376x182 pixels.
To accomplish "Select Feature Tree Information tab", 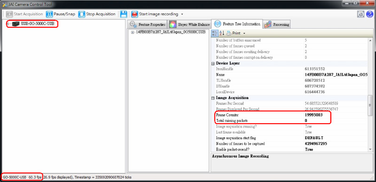I will [x=237, y=24].
